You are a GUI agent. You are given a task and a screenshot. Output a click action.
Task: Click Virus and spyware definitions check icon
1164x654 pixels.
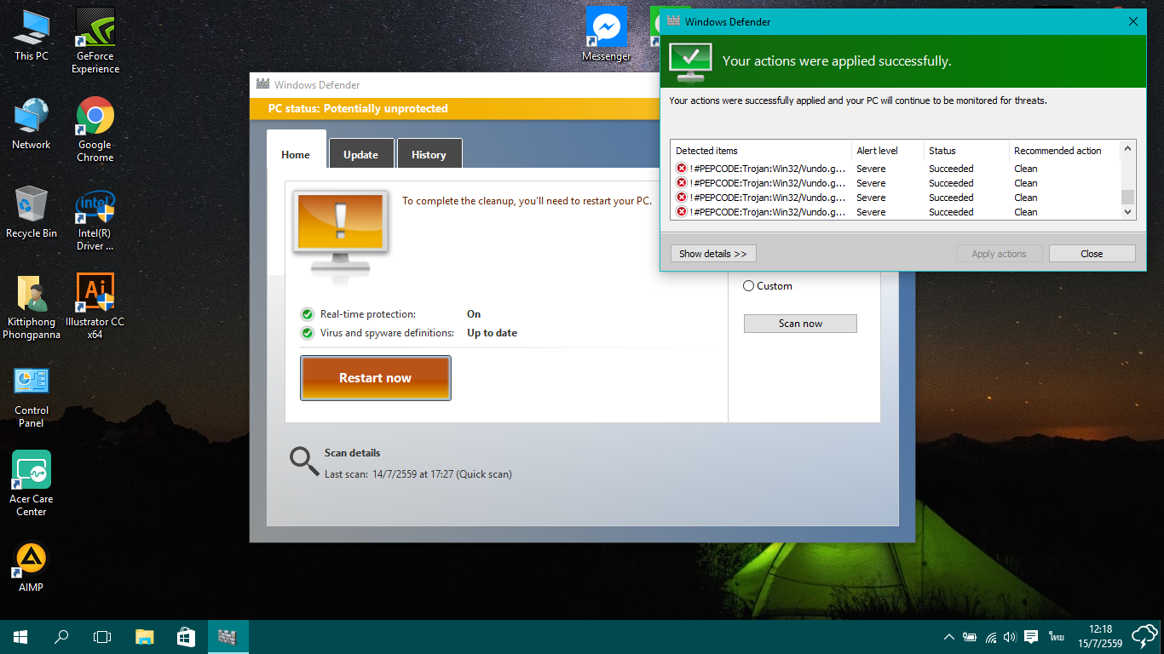308,333
